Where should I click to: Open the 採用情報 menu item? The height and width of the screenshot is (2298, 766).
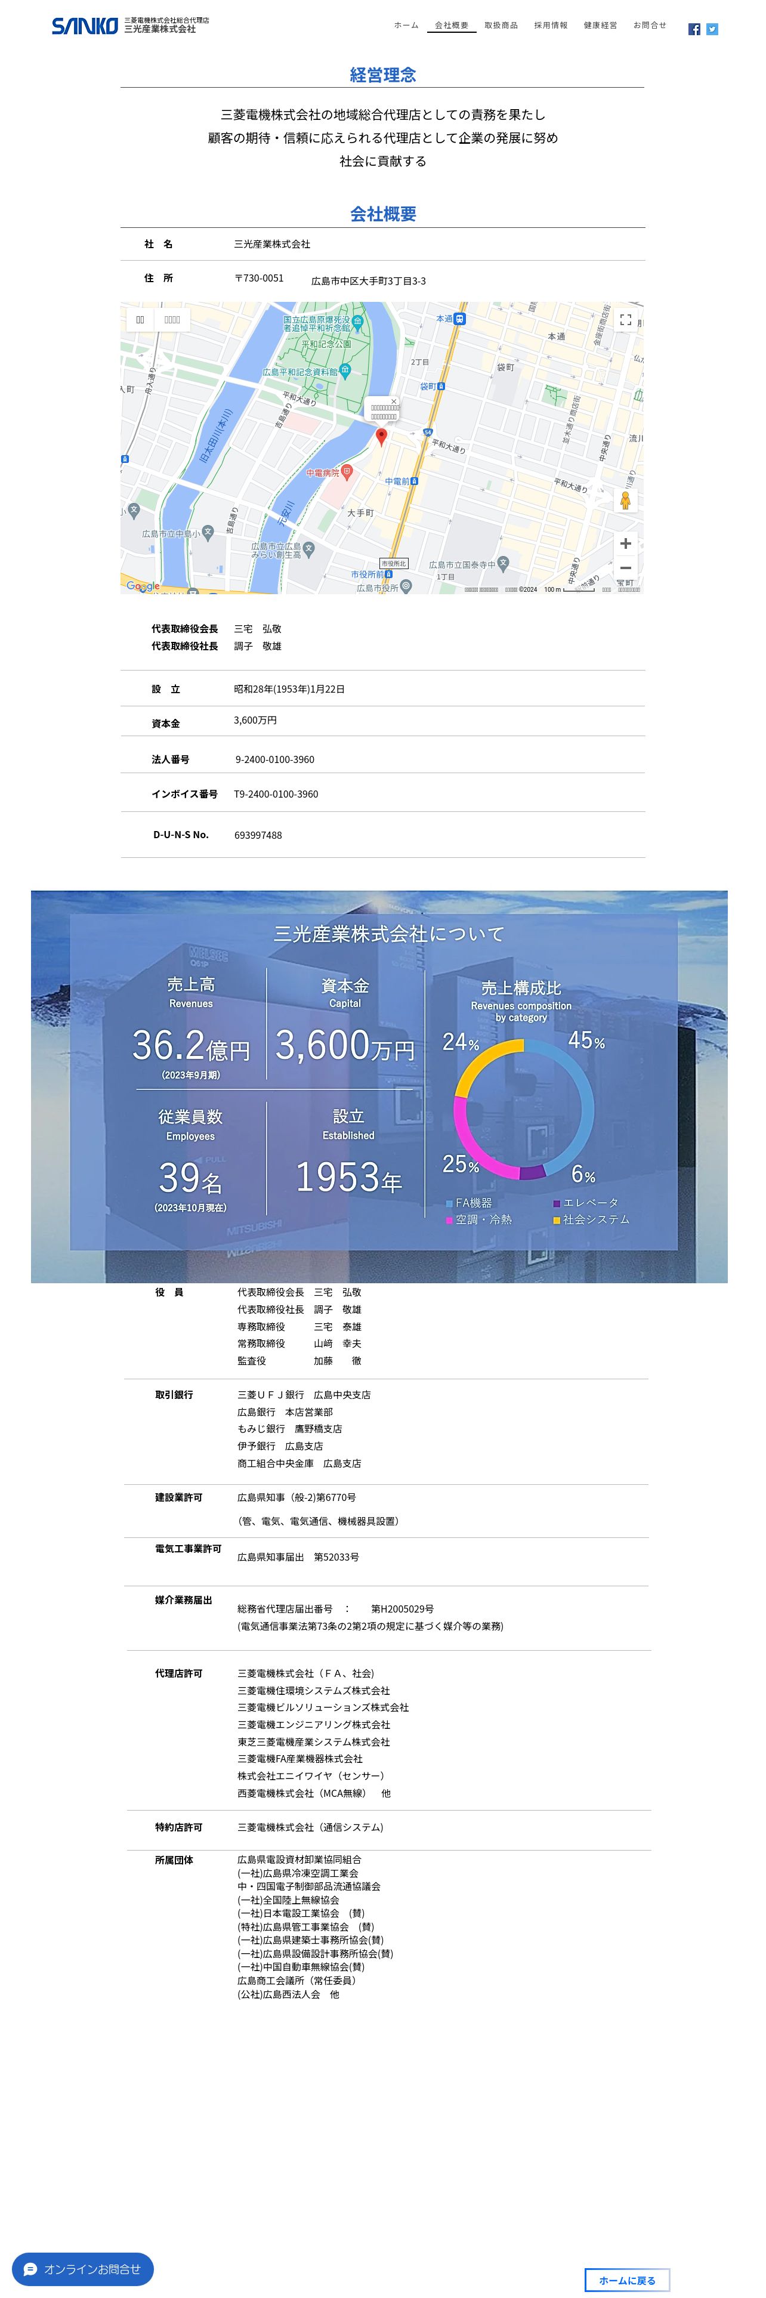(x=550, y=25)
